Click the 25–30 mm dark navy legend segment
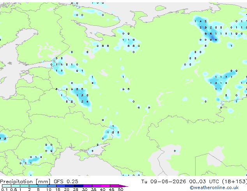Viewport: 247px width, 191px height. (79, 186)
